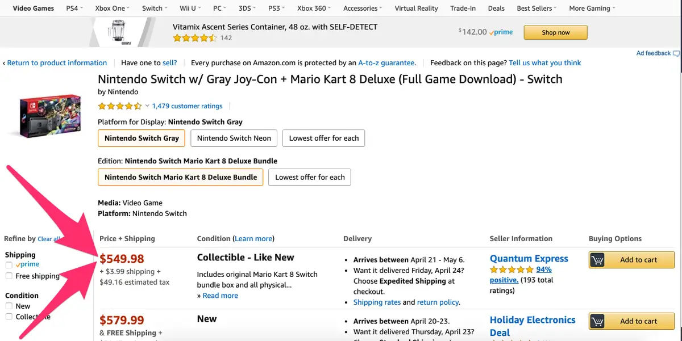Click the cart icon on Quantum Express offer
Viewport: 682px width, 341px height.
(597, 260)
